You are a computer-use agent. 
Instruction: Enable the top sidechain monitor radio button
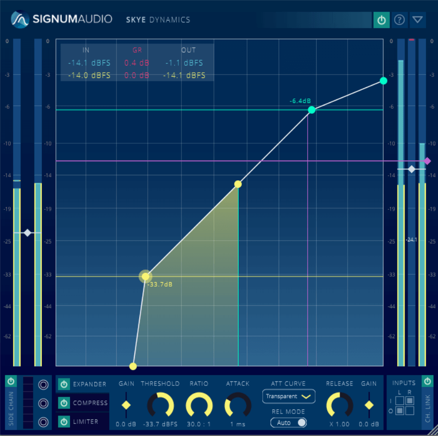43,385
